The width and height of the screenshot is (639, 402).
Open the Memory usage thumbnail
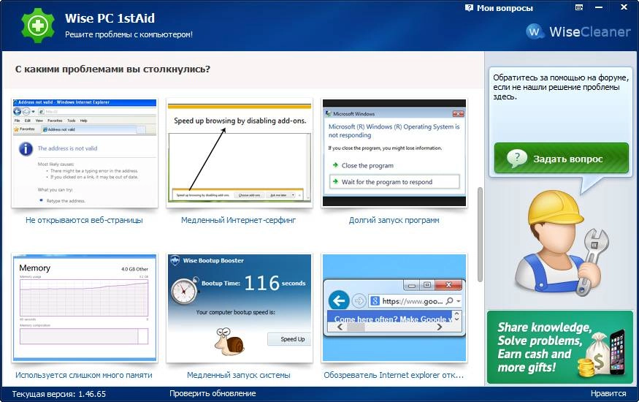pos(85,308)
